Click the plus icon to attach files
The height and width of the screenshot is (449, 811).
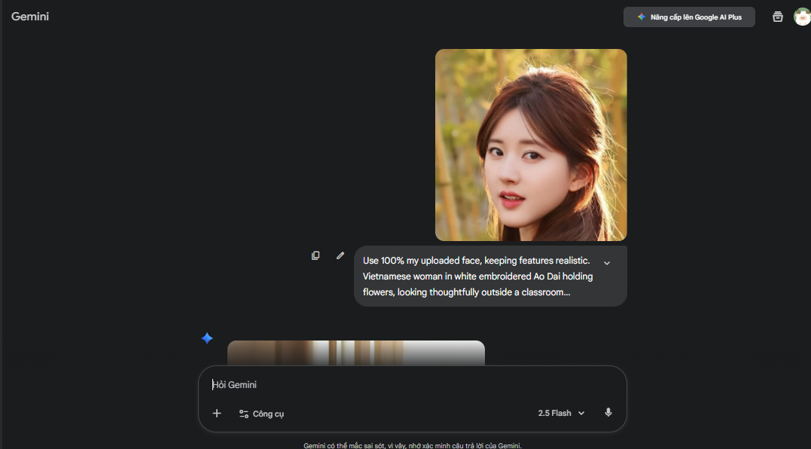pos(217,413)
